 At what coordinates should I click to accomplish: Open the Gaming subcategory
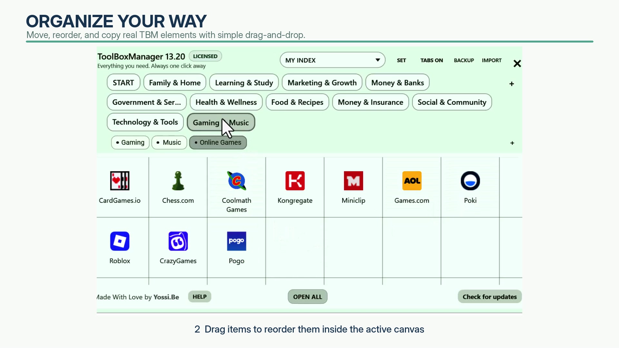130,142
